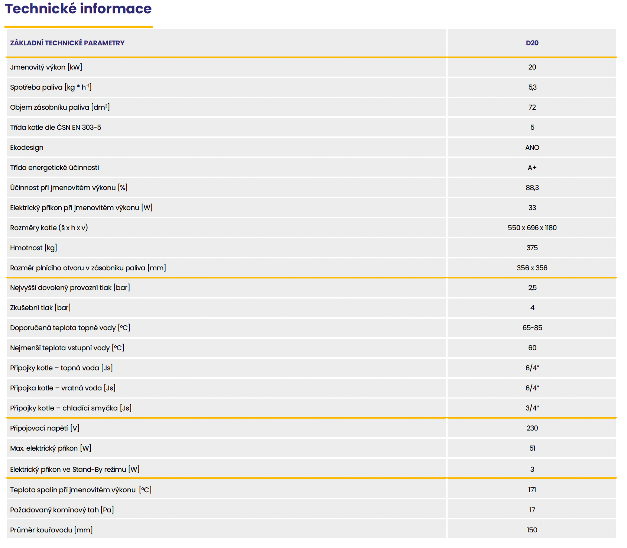Select the fuel consumption value 5,3
Viewport: 627px width, 548px height.
coord(532,87)
